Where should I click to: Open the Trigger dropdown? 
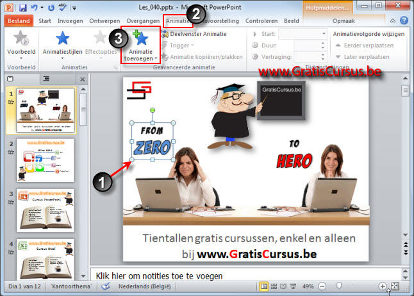pyautogui.click(x=178, y=45)
